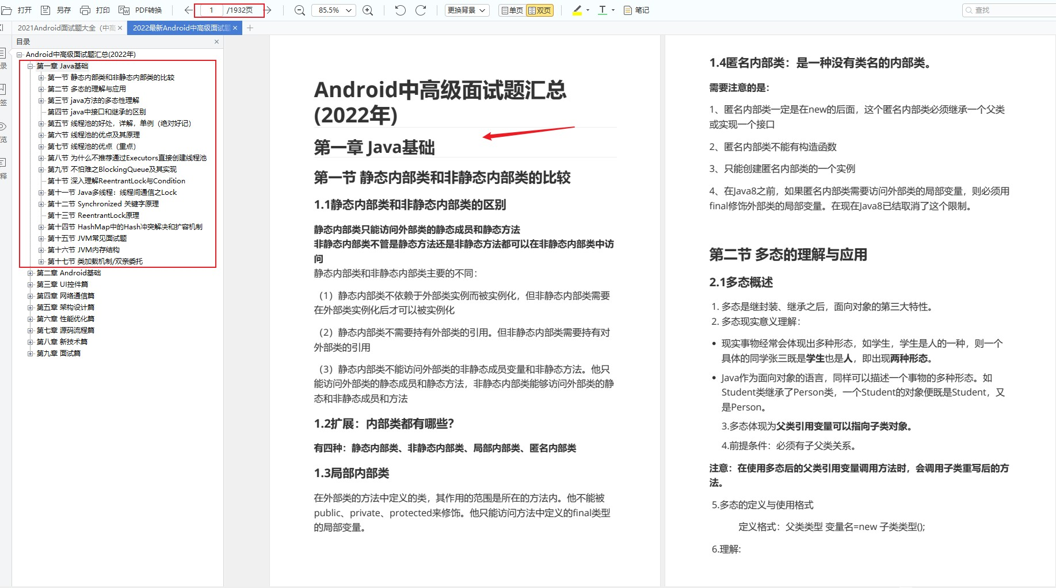This screenshot has width=1056, height=588.
Task: Open 第七节 线程池的优点（重点）
Action: point(92,147)
